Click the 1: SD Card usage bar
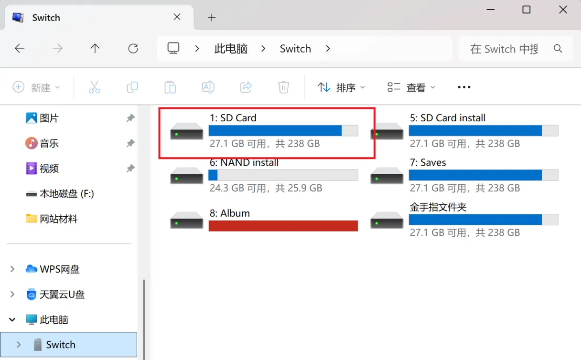This screenshot has height=360, width=581. coord(283,131)
